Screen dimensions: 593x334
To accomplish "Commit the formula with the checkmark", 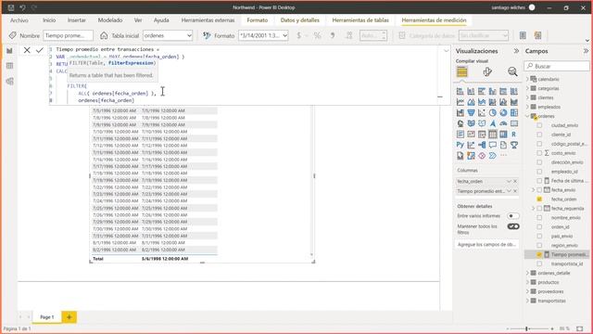I will click(x=40, y=50).
